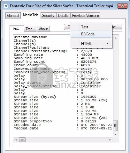Image resolution: width=130 pixels, height=153 pixels.
Task: Expand the HTML submenu arrow
Action: (x=108, y=44)
